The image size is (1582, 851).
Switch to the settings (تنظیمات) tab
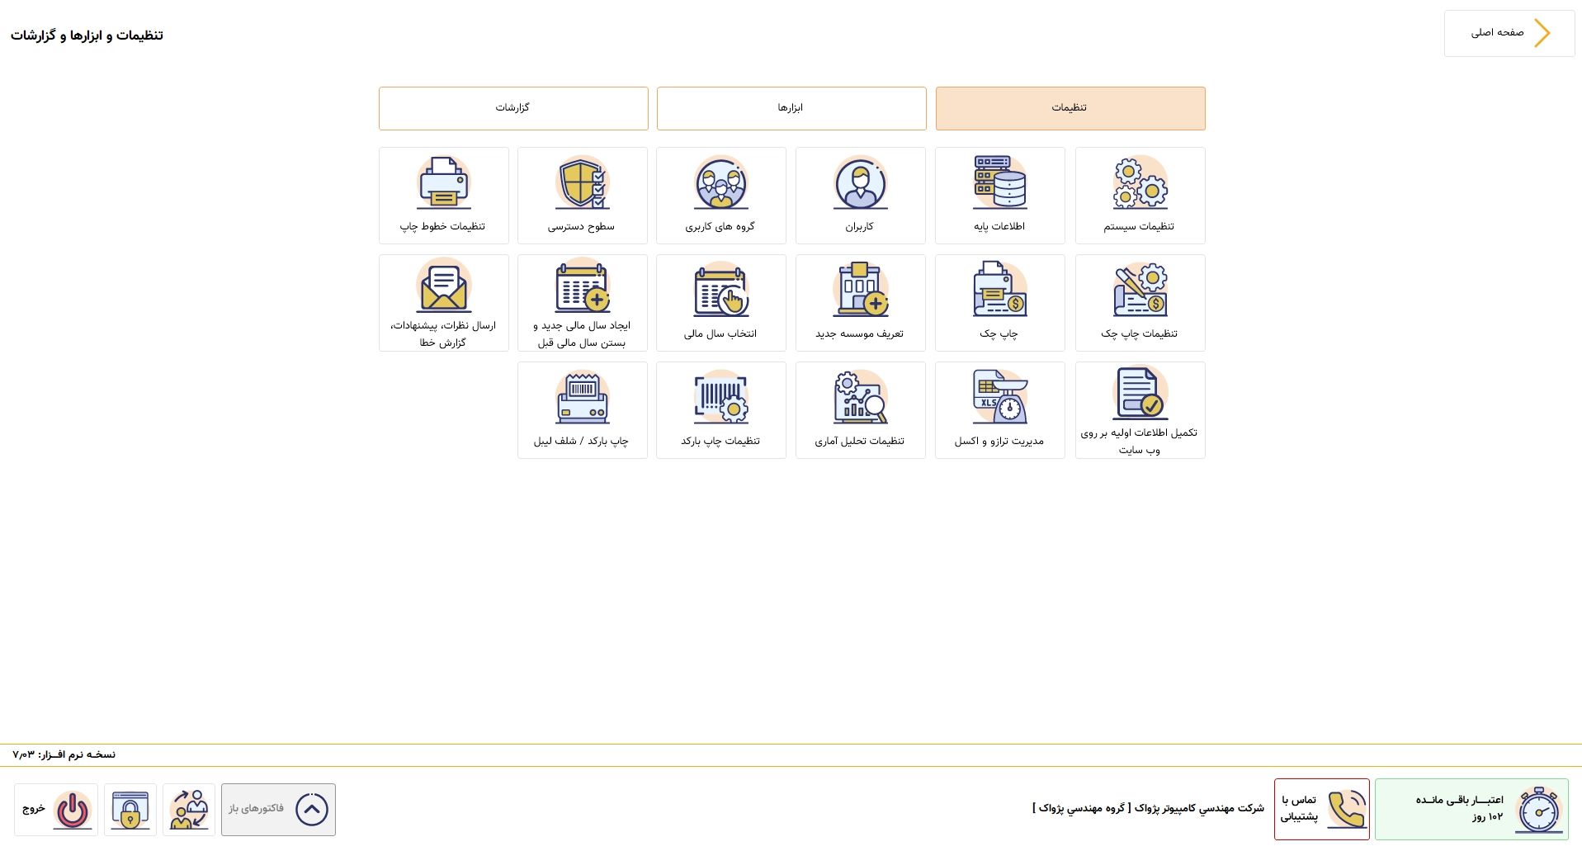tap(1070, 108)
